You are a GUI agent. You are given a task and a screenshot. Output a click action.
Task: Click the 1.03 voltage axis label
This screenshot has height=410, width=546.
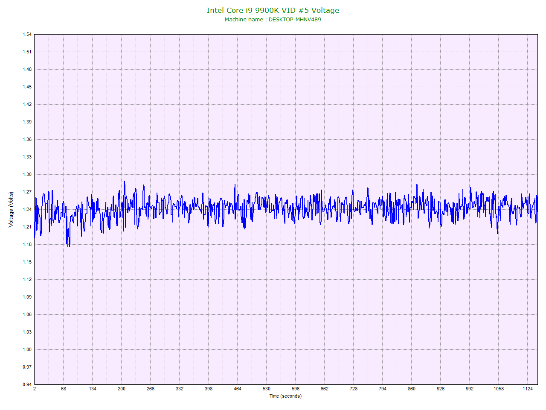click(27, 332)
